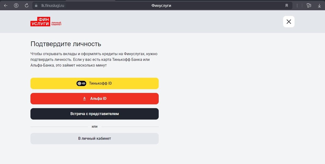The width and height of the screenshot is (325, 164).
Task: Go to В личный кабинет
Action: [x=95, y=139]
